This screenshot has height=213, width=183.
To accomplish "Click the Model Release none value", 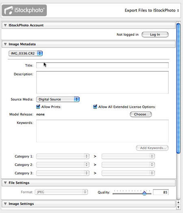I will [x=41, y=114].
